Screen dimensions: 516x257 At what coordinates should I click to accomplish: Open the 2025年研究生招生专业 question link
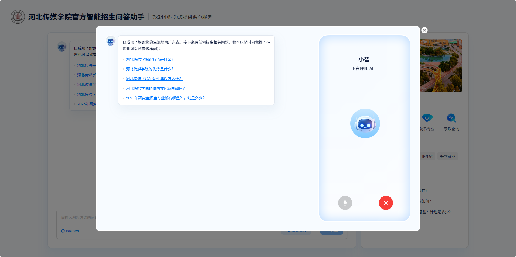(x=166, y=98)
